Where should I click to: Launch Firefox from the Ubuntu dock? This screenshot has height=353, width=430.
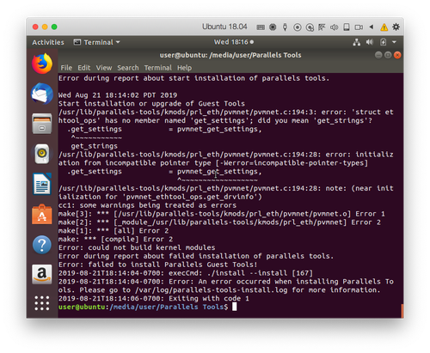[x=42, y=64]
